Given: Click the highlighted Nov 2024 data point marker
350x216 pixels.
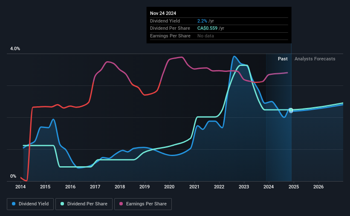Looking at the screenshot, I should [291, 110].
